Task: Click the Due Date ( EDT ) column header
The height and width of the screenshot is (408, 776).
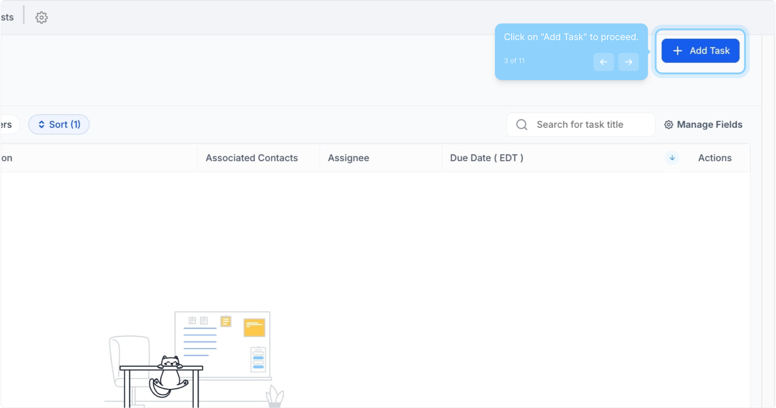Action: pyautogui.click(x=486, y=158)
